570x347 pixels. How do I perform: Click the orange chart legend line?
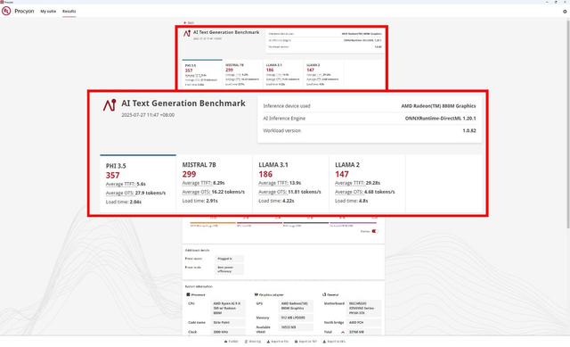pos(213,222)
